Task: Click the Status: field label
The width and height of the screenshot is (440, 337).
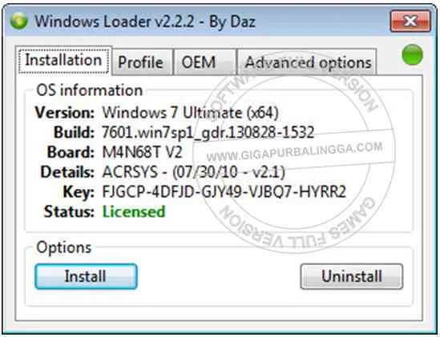Action: point(69,211)
